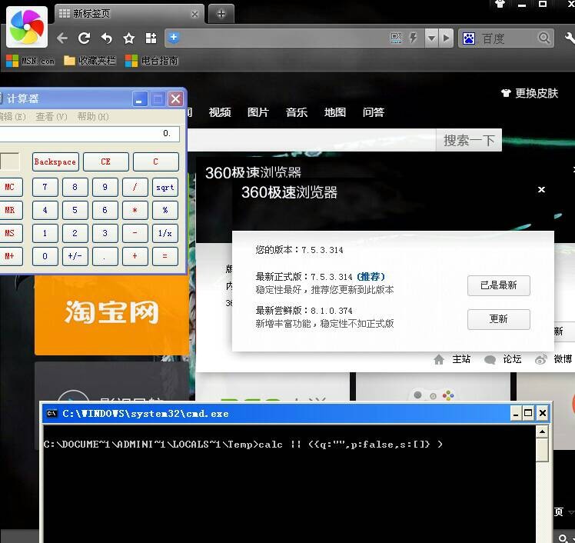This screenshot has height=543, width=575.
Task: Click calculator M+ memory add button
Action: [10, 256]
